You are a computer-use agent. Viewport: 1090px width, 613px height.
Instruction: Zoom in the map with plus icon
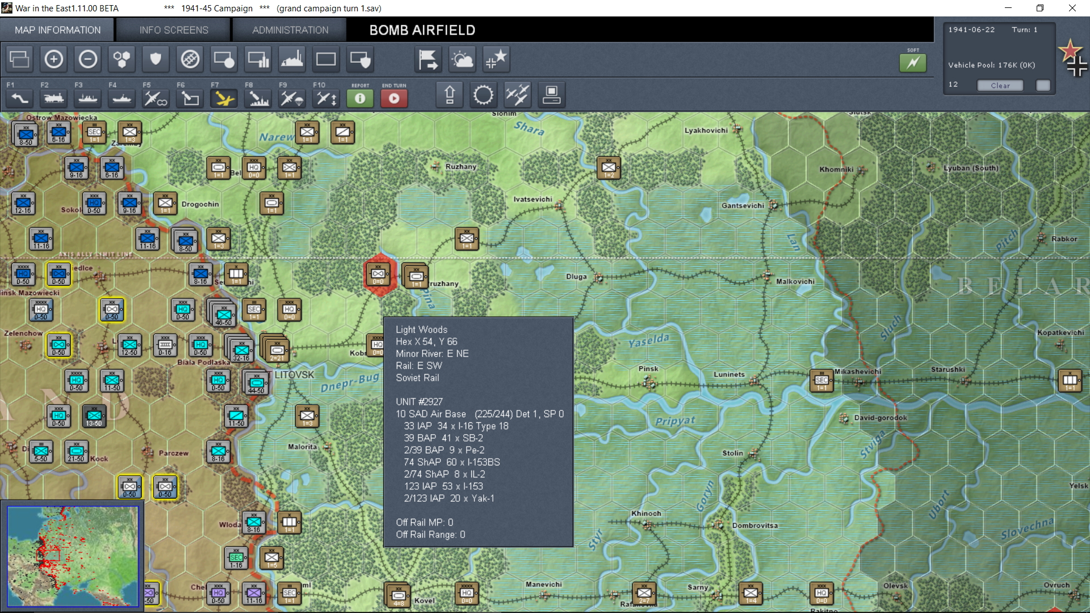(54, 59)
